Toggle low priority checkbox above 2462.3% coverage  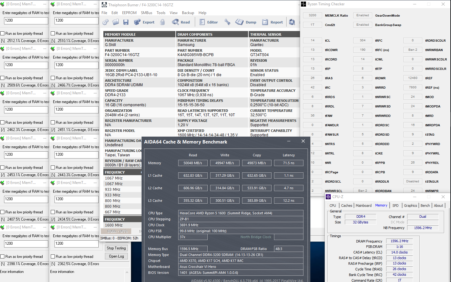3,123
